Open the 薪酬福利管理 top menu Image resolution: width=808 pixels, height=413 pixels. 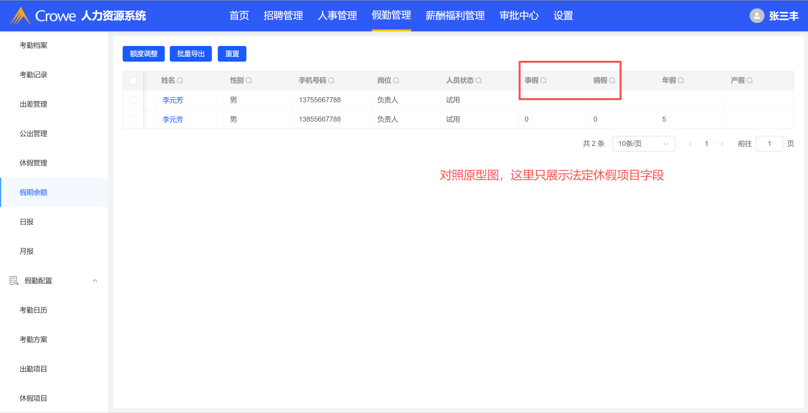point(455,16)
